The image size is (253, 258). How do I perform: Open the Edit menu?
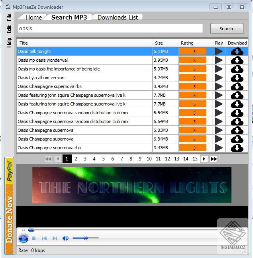[9, 29]
